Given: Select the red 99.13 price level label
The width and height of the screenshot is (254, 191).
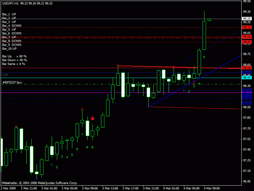Looking at the screenshot, I should [247, 27].
